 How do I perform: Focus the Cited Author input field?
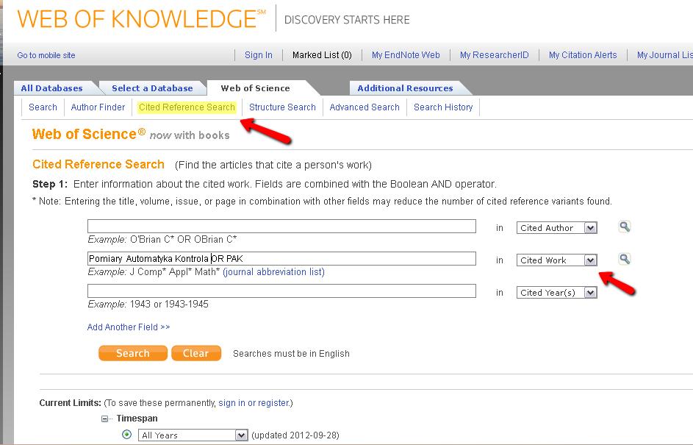point(281,226)
